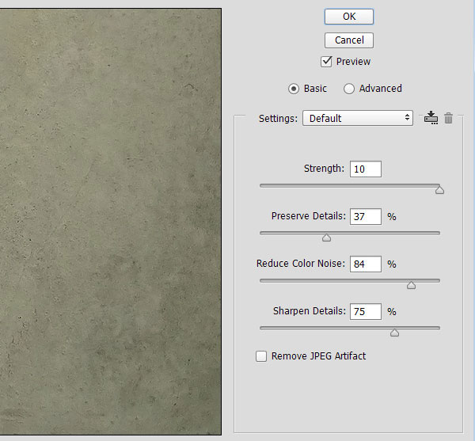The image size is (475, 441).
Task: Click the Preserve Details slider track right end
Action: [437, 233]
